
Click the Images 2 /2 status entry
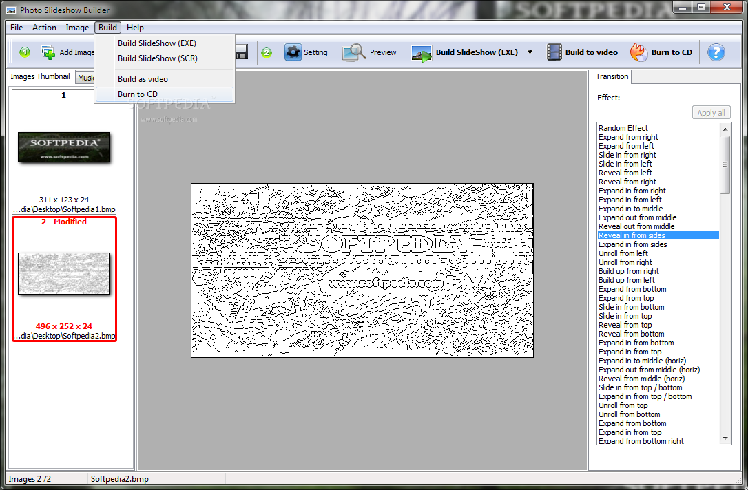point(30,479)
